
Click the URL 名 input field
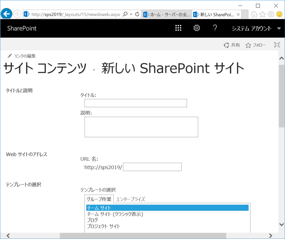pos(152,167)
